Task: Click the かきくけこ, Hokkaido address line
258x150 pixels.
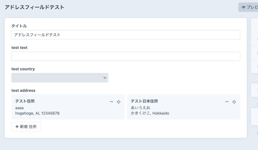Action: point(150,113)
